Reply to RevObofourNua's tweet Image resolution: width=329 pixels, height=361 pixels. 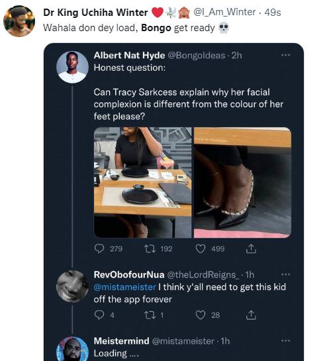coord(99,315)
